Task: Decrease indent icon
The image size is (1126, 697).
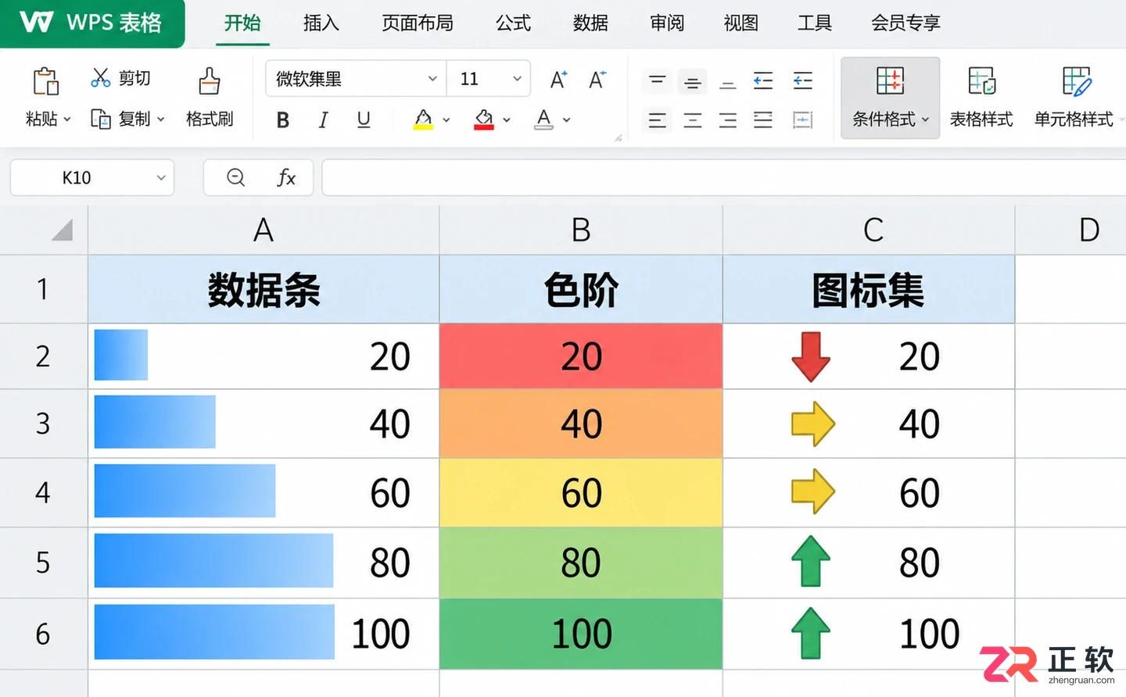Action: click(x=763, y=80)
